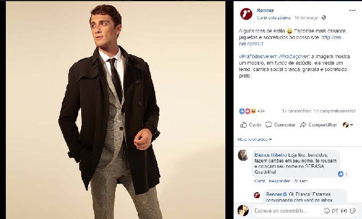Click the Renner page profile logo
The height and width of the screenshot is (219, 362).
(246, 14)
